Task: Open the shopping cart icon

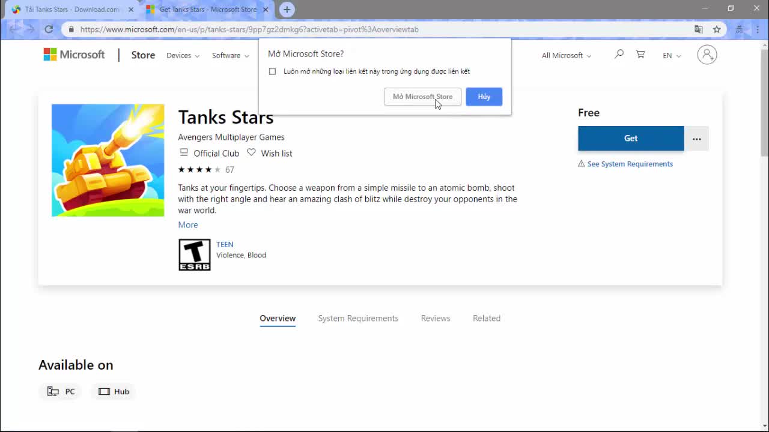Action: [x=640, y=55]
